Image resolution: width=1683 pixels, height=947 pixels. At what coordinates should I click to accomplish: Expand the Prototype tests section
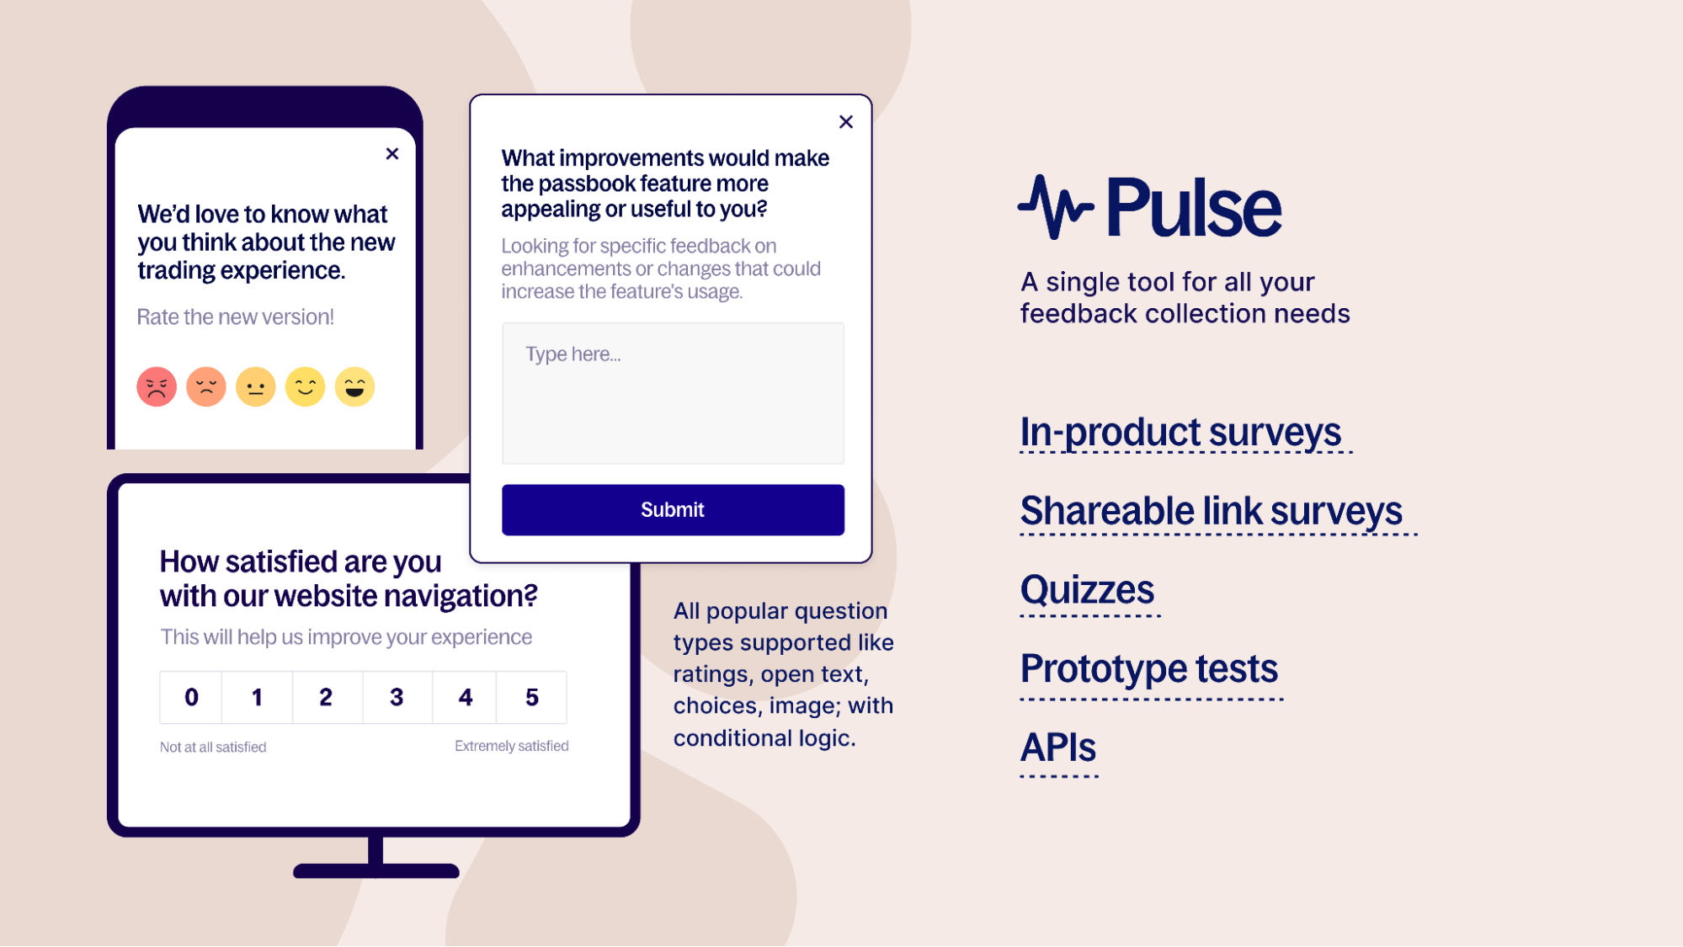tap(1148, 668)
